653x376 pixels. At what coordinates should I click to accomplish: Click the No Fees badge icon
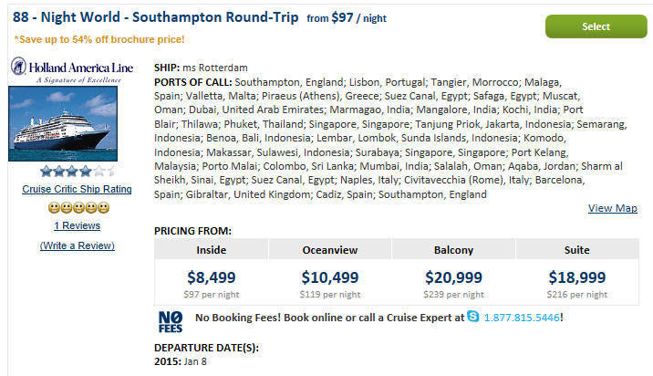tap(171, 322)
